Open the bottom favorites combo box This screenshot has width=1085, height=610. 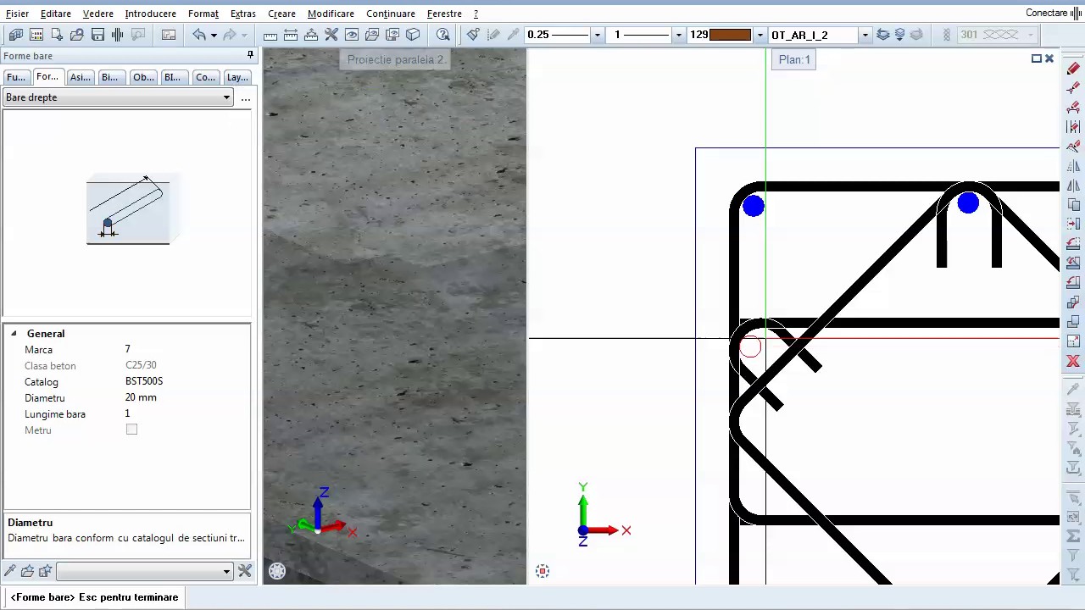point(144,571)
